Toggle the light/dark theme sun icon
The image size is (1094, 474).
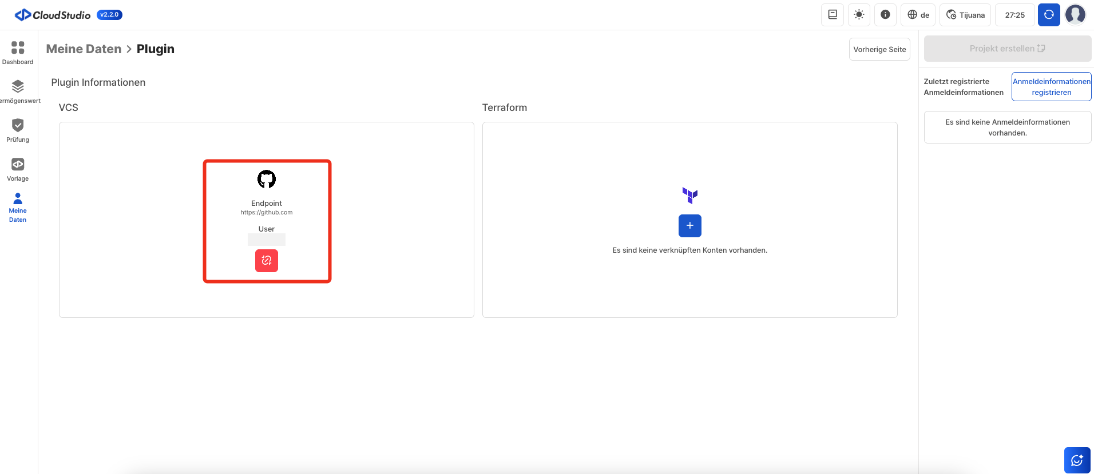click(859, 15)
